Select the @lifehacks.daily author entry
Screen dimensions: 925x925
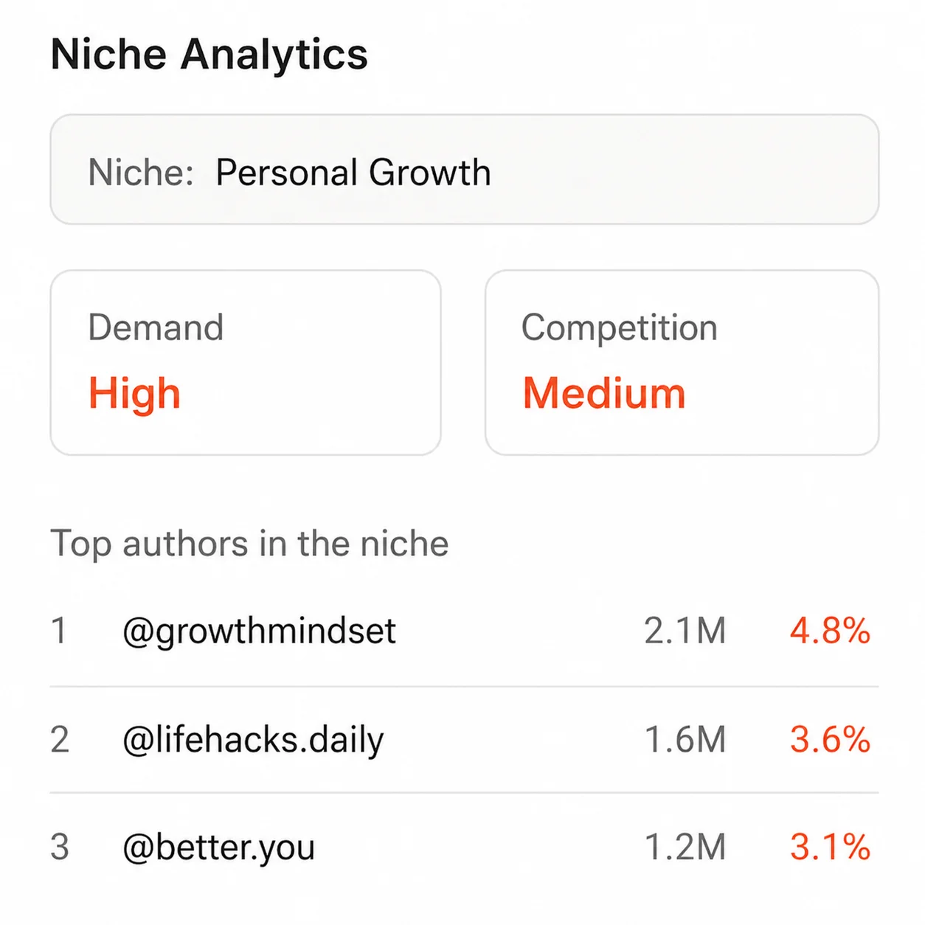[x=254, y=738]
